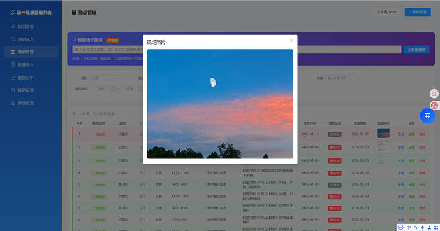Close the 现场照片 photo dialog
The image size is (440, 231).
pos(291,41)
